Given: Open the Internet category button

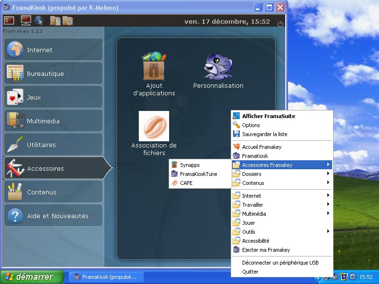Looking at the screenshot, I should pyautogui.click(x=53, y=49).
